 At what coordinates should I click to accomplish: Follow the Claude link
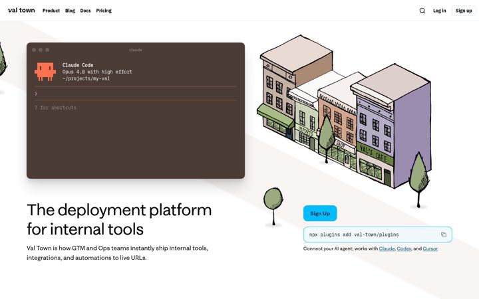click(387, 249)
